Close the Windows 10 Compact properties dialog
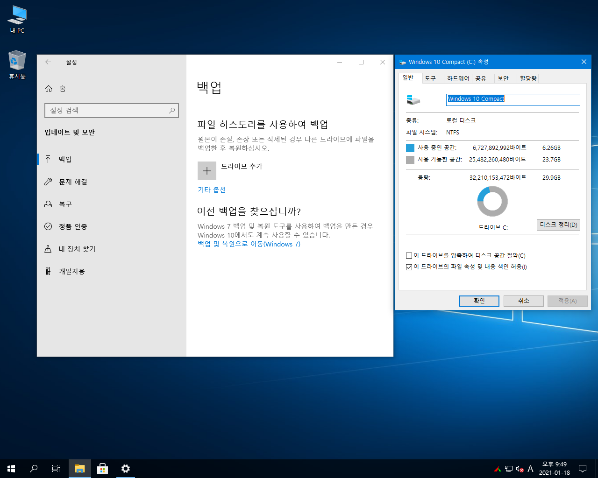Screen dimensions: 598x478 pos(584,62)
